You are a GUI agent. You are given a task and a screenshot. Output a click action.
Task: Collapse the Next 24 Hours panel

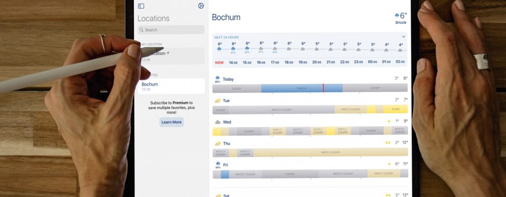pyautogui.click(x=404, y=36)
